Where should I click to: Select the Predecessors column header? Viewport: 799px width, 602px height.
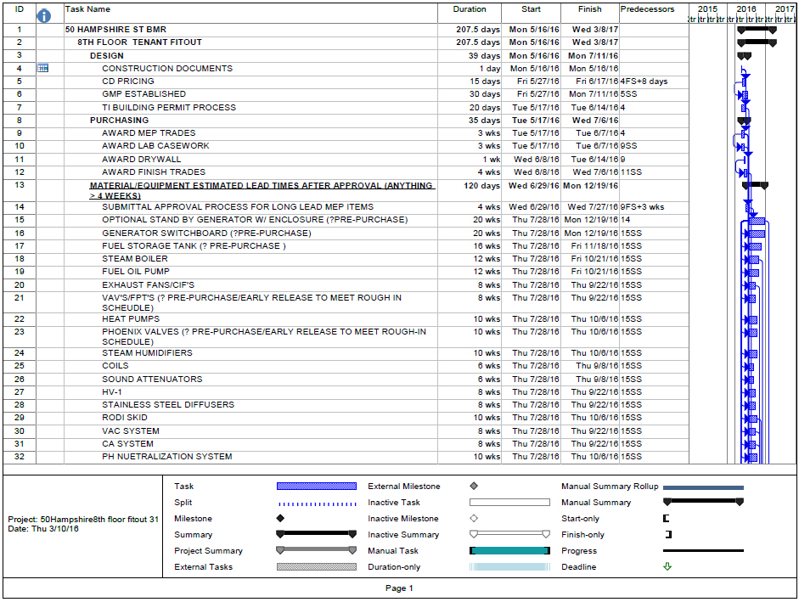(647, 9)
